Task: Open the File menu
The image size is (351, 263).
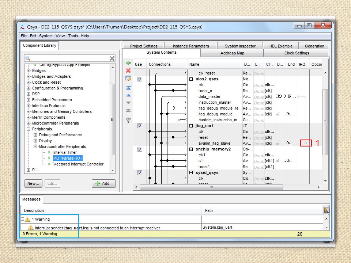Action: 24,36
